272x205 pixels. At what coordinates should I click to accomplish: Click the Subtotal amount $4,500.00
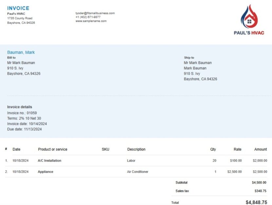(x=259, y=182)
